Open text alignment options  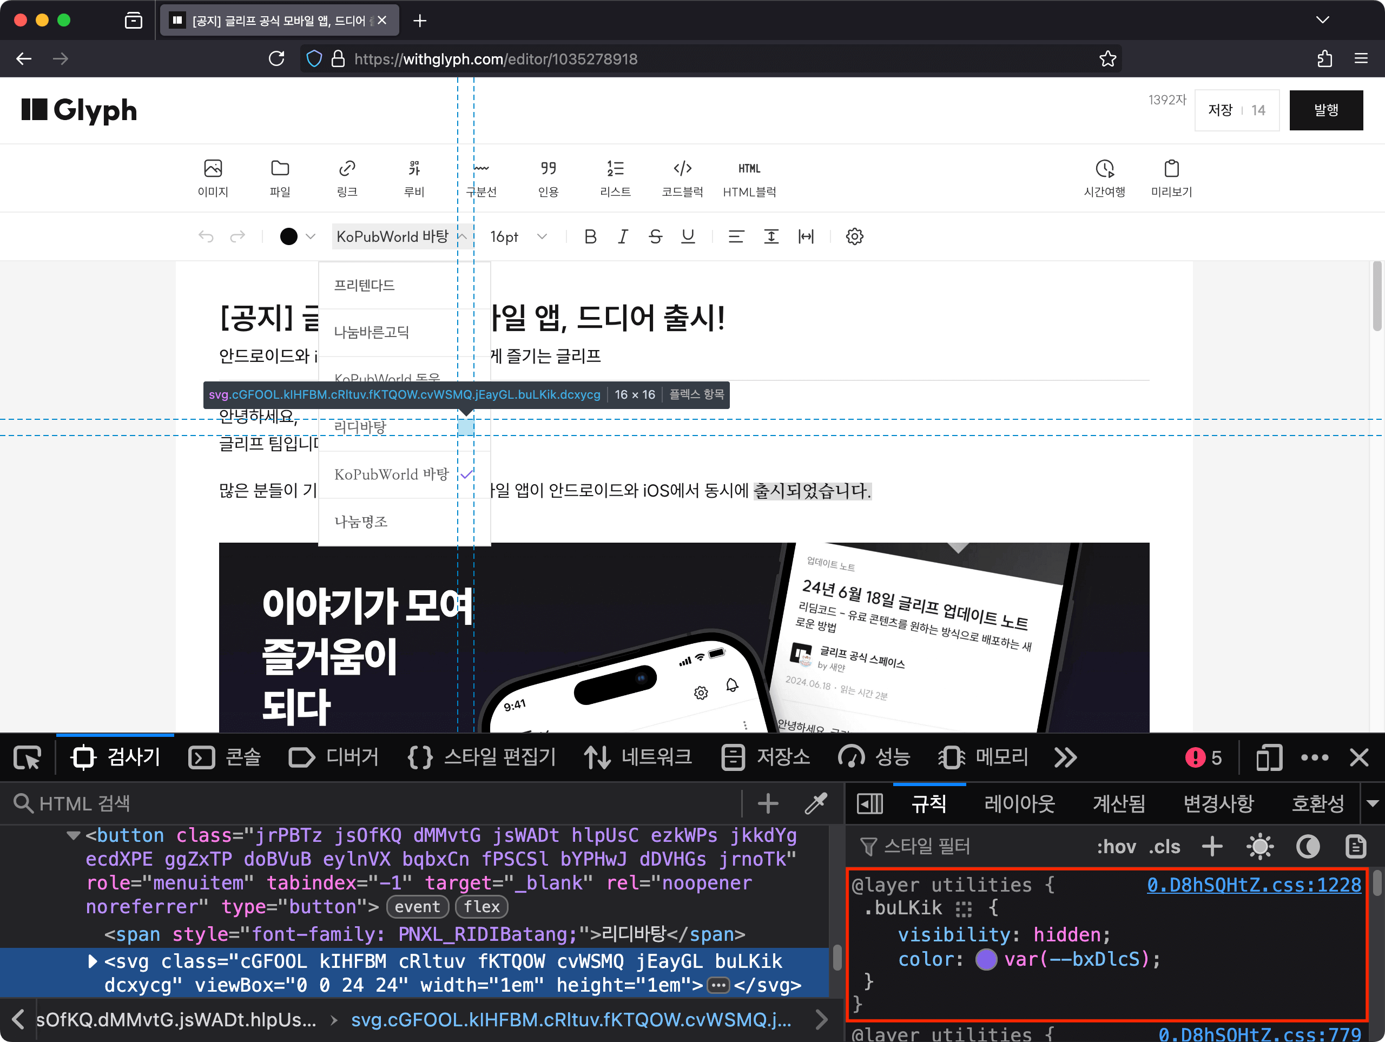coord(736,237)
